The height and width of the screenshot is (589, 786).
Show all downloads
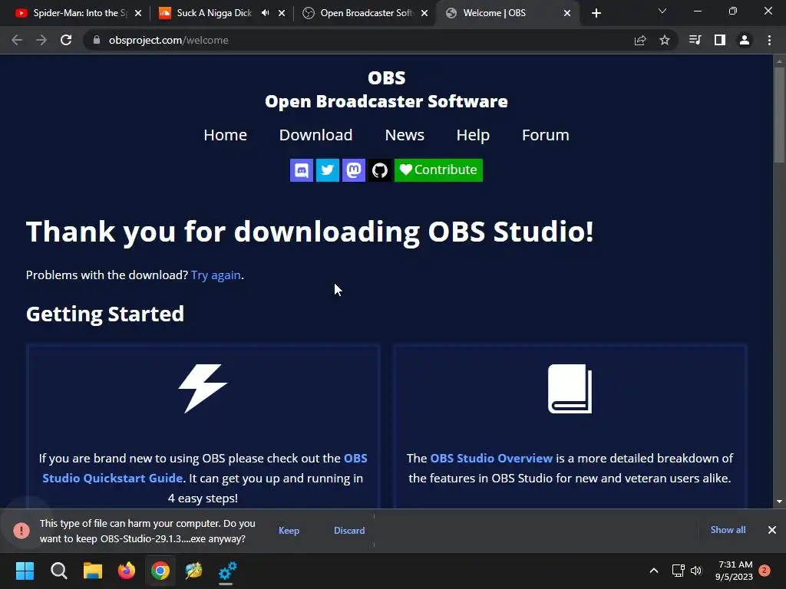click(728, 530)
